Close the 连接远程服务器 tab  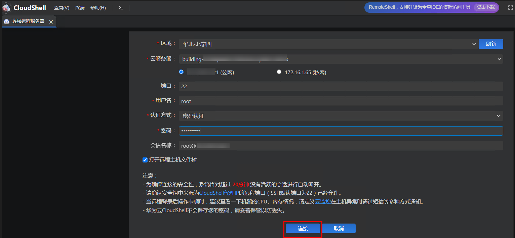tap(51, 21)
